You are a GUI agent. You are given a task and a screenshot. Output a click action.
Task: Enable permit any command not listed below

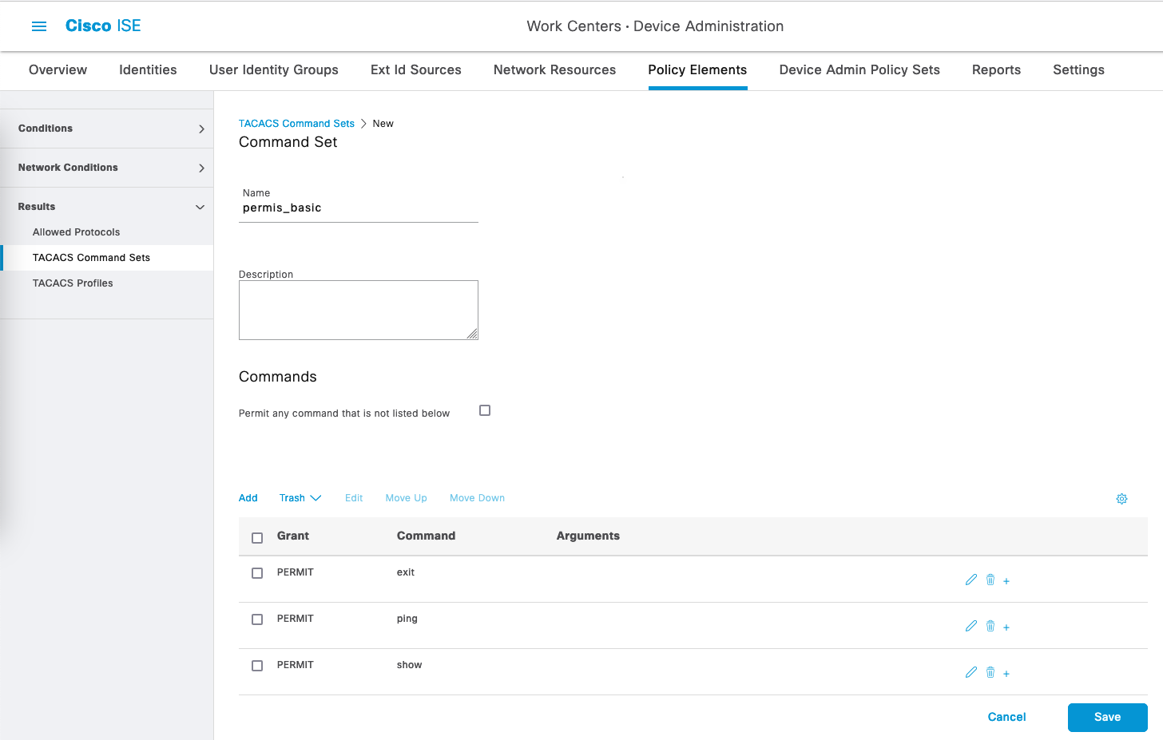click(485, 410)
